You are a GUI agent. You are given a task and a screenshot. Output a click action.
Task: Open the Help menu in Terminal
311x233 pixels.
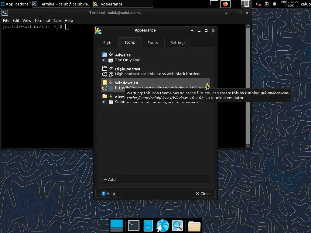pos(69,20)
